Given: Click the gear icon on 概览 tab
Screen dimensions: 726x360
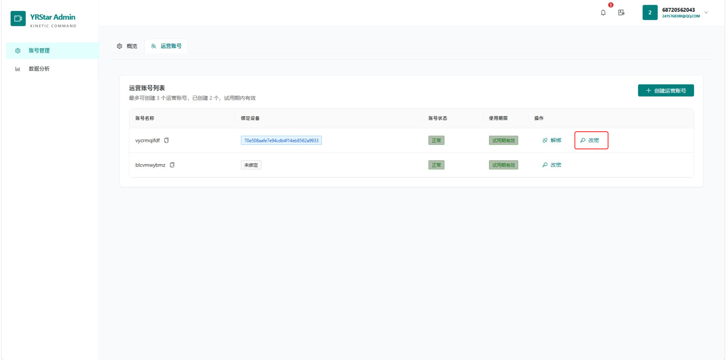Looking at the screenshot, I should [120, 46].
